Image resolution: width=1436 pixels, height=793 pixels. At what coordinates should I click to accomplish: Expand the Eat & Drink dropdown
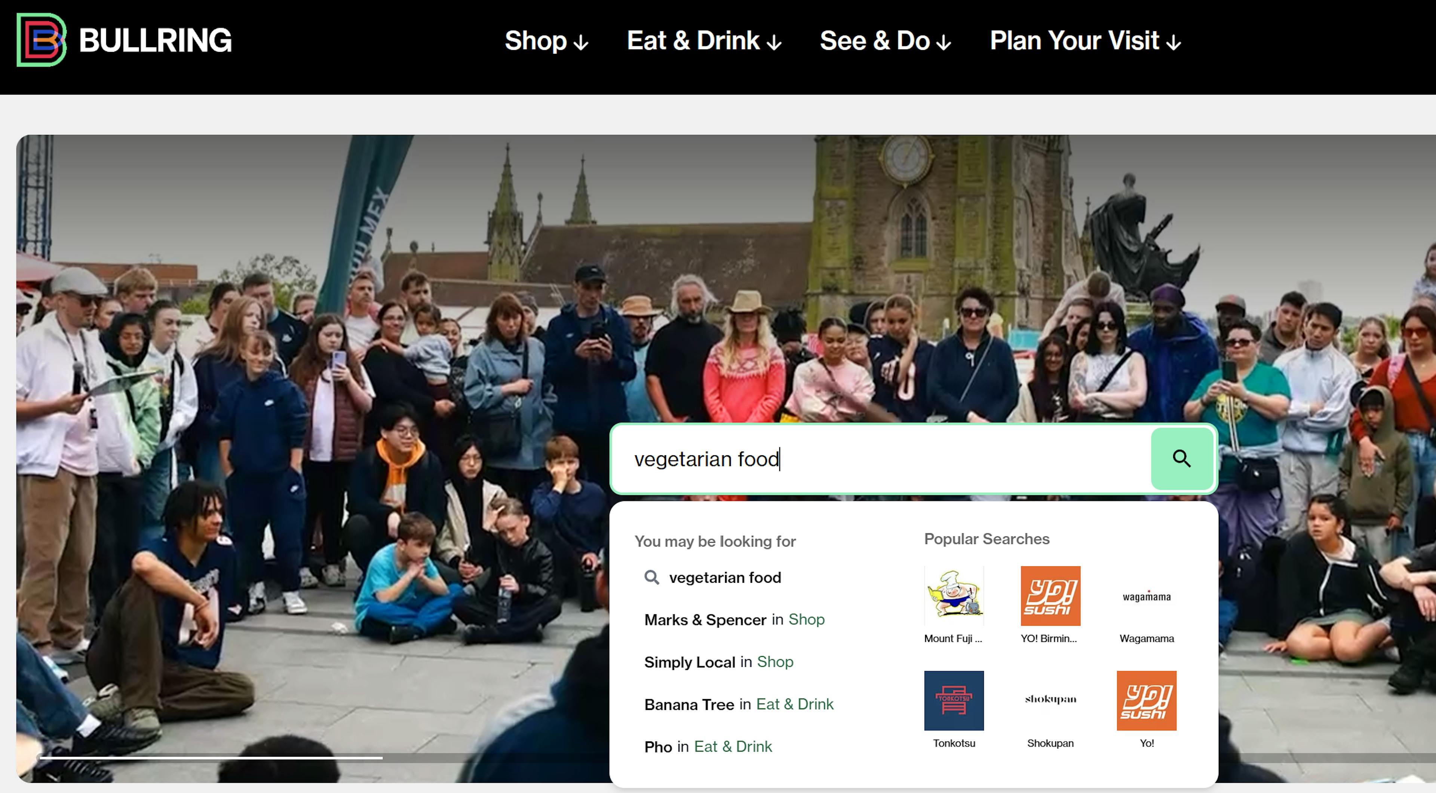pyautogui.click(x=703, y=41)
